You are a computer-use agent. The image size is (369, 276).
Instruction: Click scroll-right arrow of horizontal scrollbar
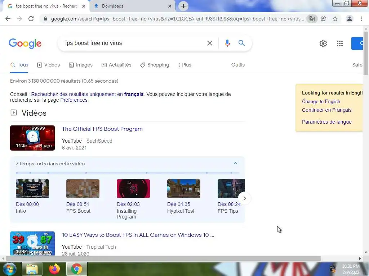coord(360,259)
